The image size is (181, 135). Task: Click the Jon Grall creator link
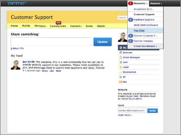pos(134,96)
